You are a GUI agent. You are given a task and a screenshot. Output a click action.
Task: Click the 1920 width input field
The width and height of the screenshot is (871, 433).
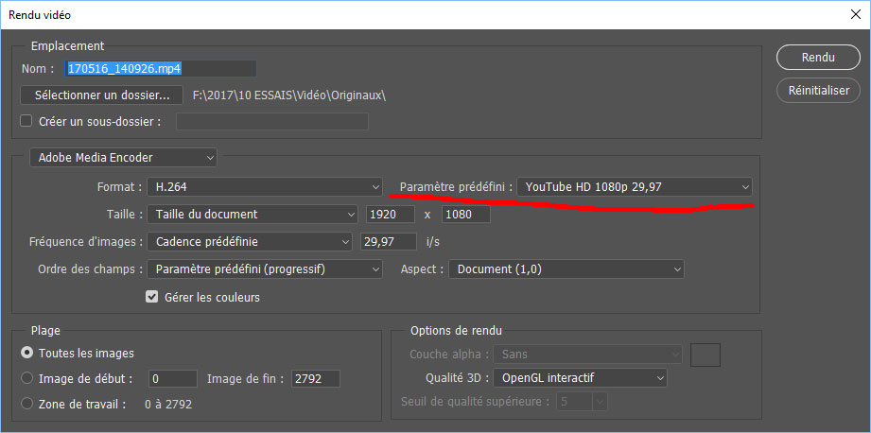click(x=389, y=215)
